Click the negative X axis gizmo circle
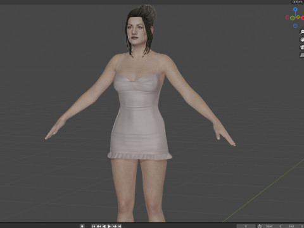Viewport: 304px width, 228px height. coord(288,17)
